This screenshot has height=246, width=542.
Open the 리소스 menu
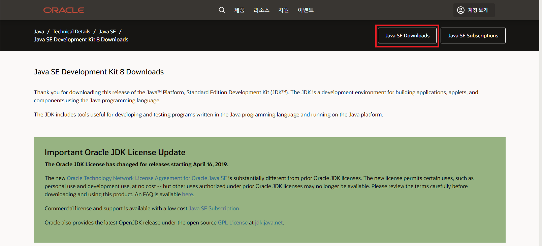pyautogui.click(x=261, y=10)
